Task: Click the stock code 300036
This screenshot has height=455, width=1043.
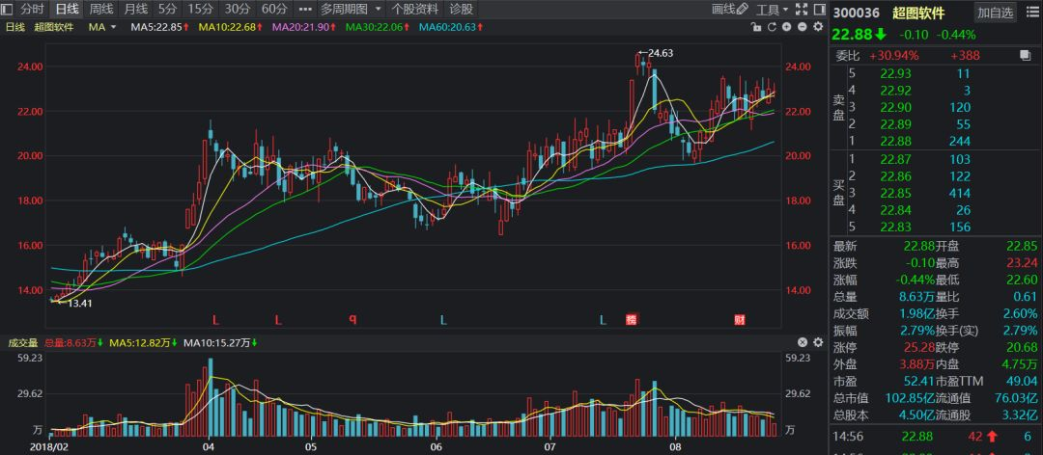Action: pos(856,13)
